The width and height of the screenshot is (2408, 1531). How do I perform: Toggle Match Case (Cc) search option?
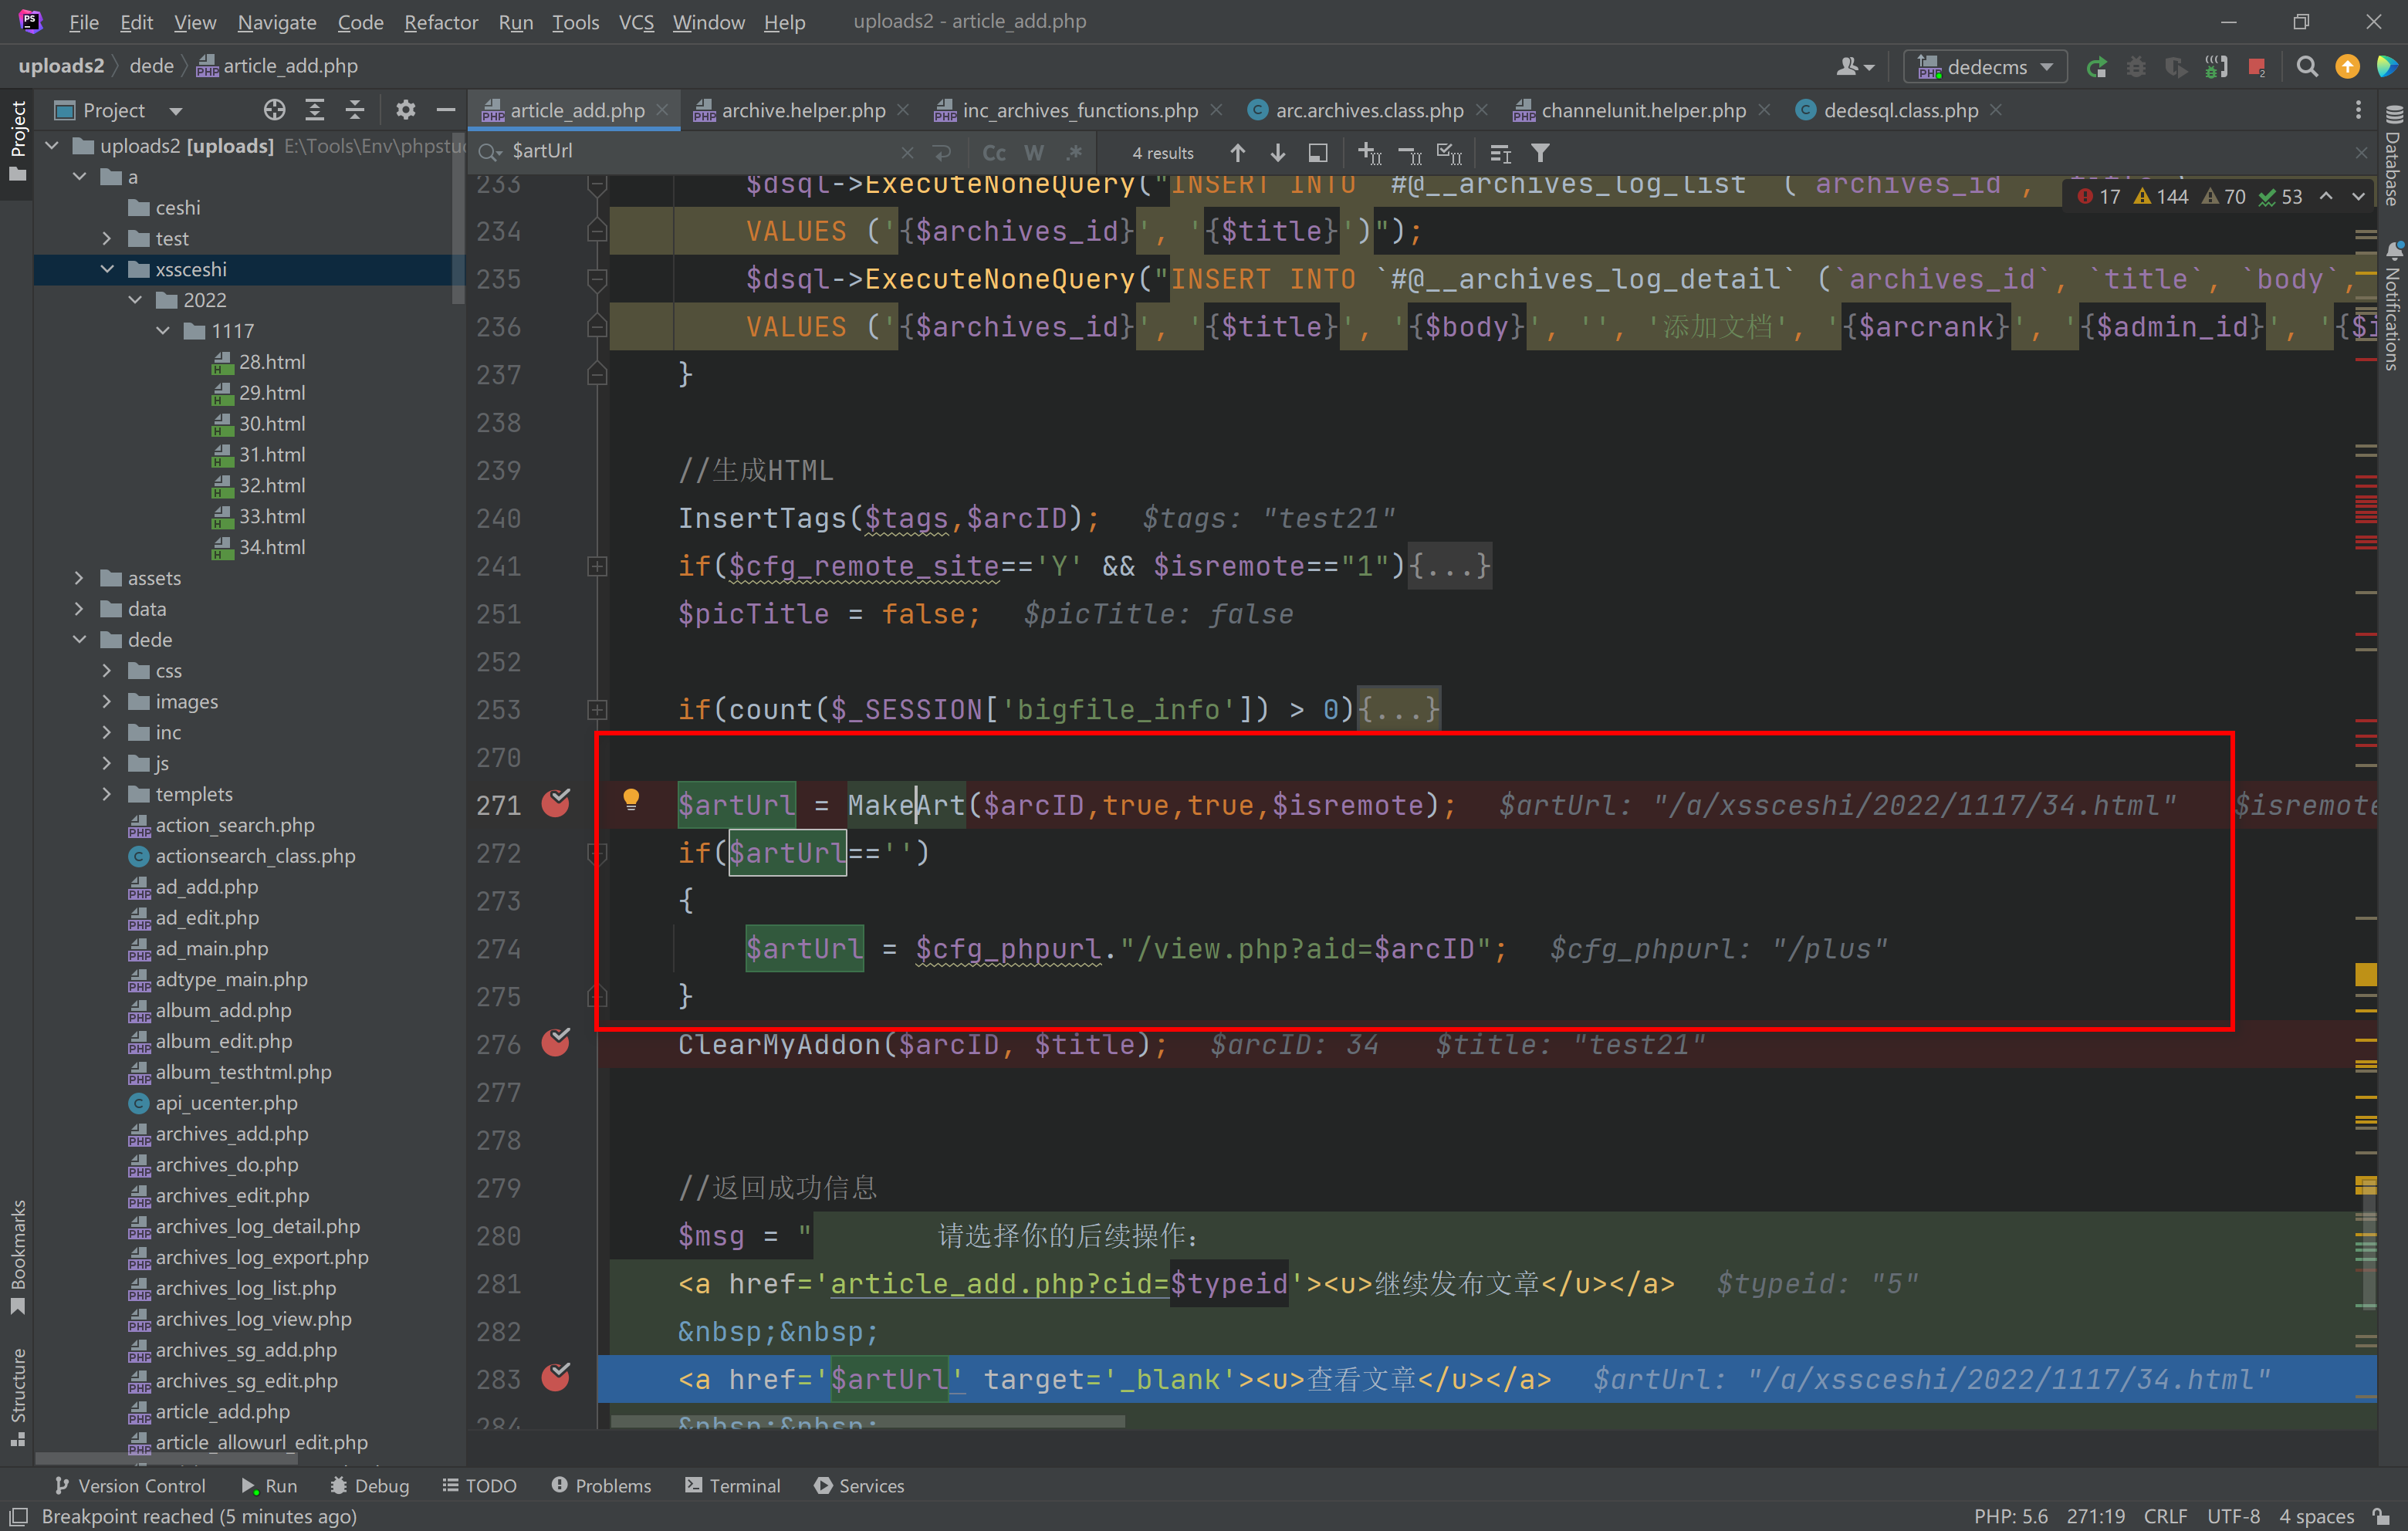[x=993, y=153]
